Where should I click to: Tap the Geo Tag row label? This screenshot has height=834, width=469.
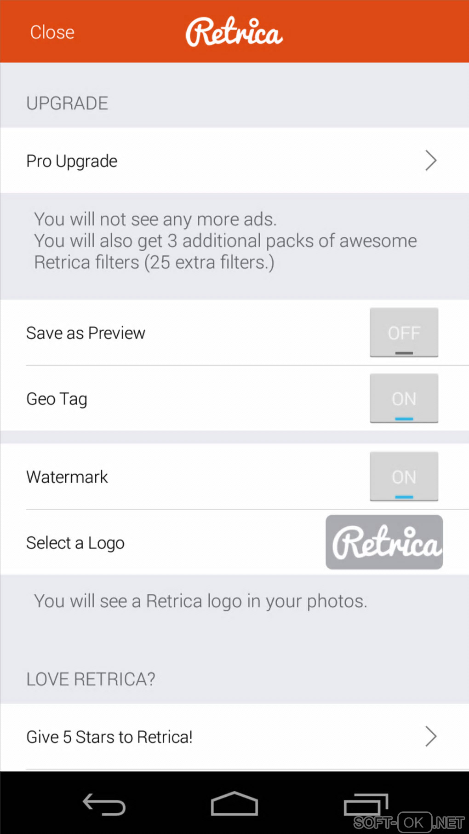tap(57, 399)
